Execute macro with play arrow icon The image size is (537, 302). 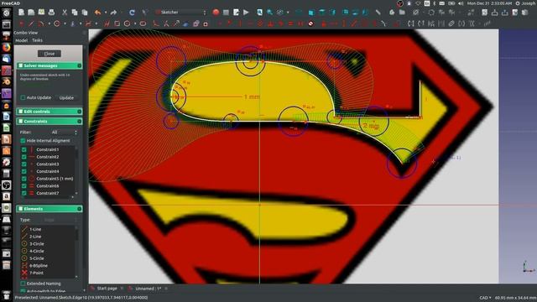pyautogui.click(x=246, y=13)
